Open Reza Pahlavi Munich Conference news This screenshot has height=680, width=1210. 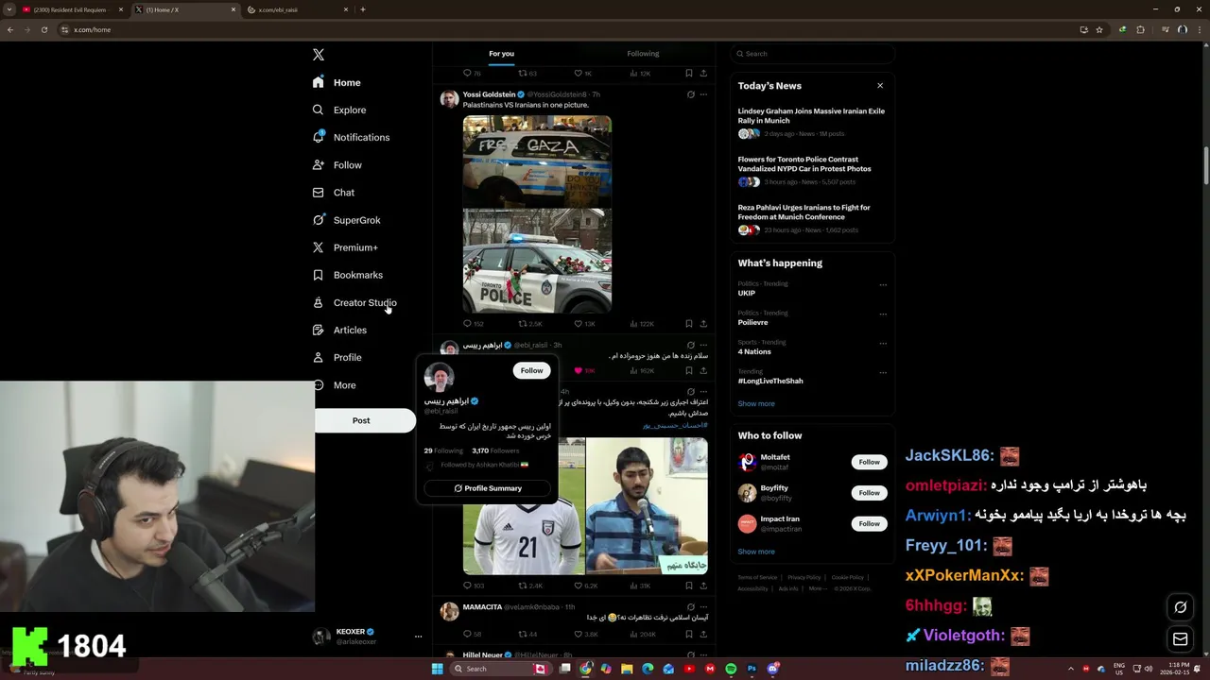(x=811, y=218)
